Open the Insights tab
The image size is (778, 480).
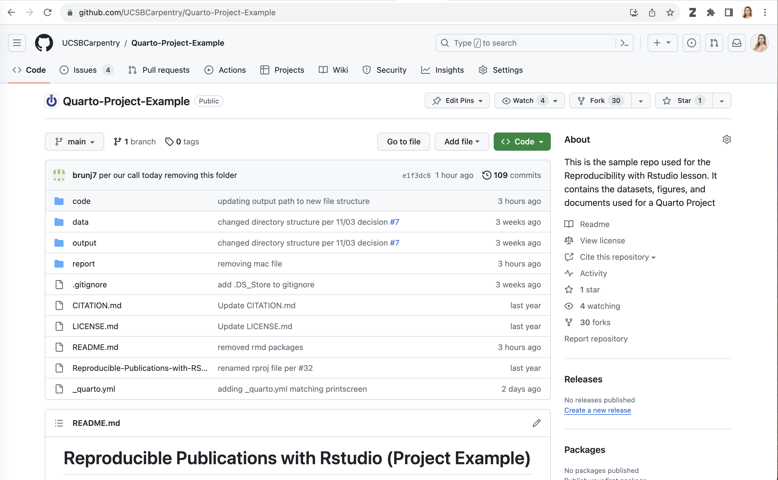point(443,70)
